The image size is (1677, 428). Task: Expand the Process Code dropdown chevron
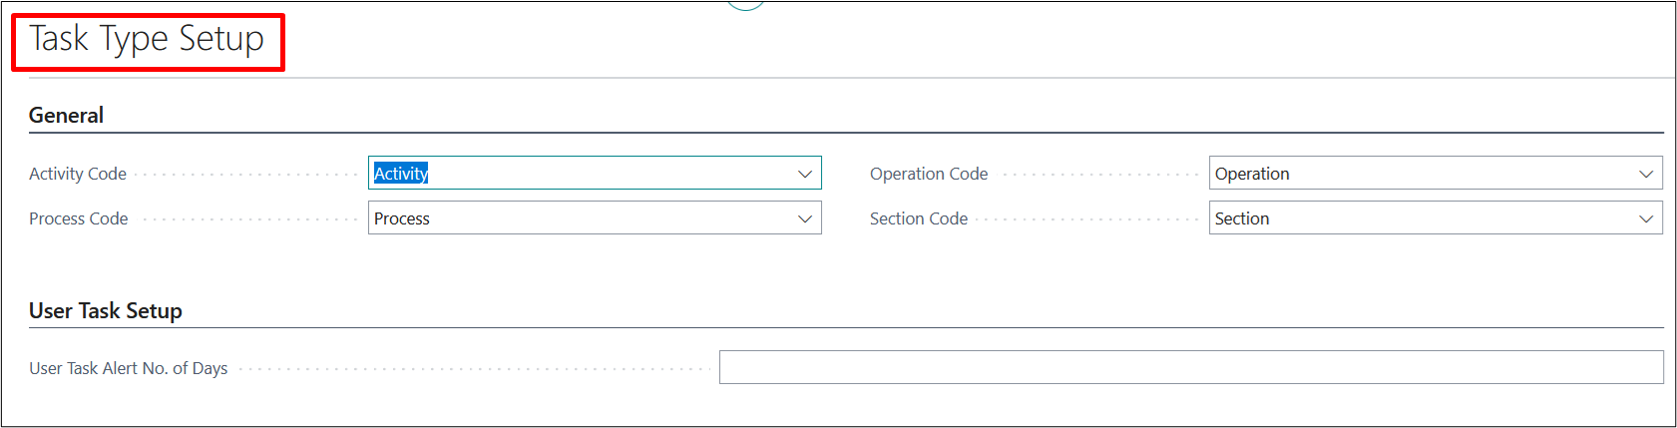(x=805, y=218)
